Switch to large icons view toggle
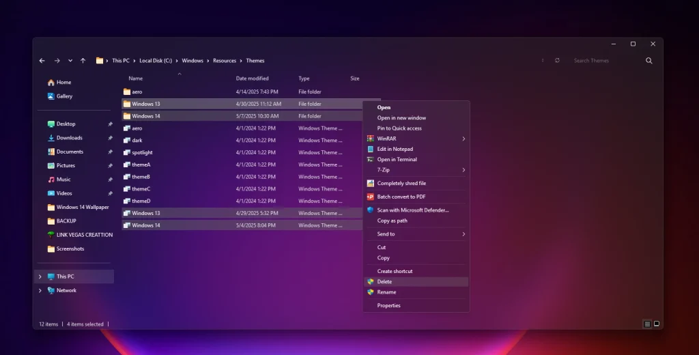 [x=657, y=324]
